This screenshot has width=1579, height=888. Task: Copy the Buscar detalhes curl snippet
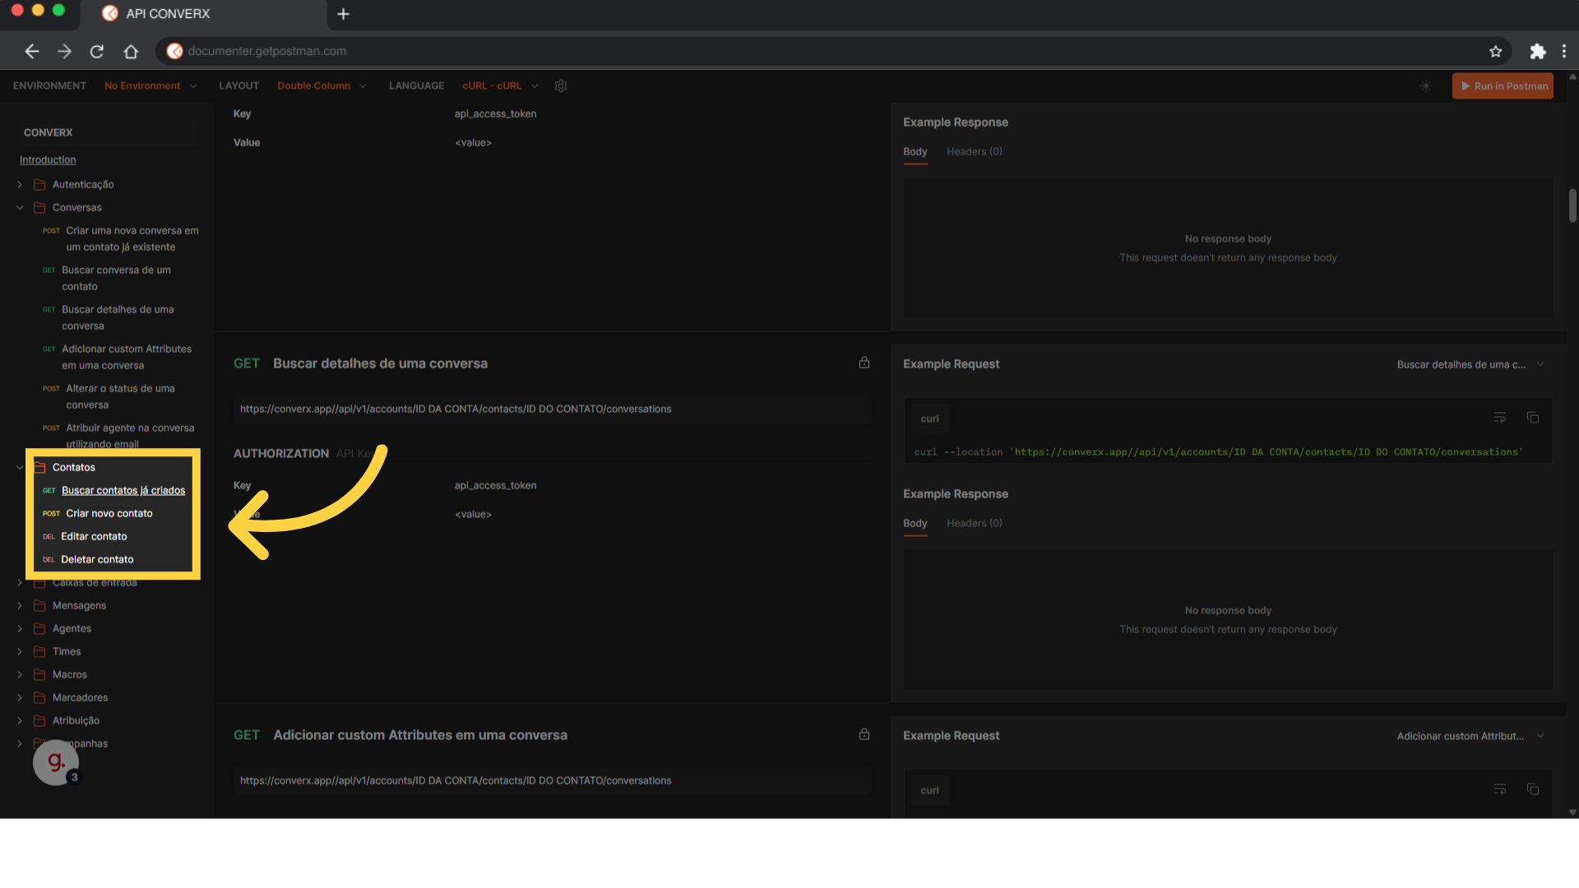point(1533,418)
